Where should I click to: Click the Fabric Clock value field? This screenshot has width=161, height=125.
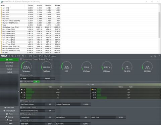pyautogui.click(x=121, y=117)
